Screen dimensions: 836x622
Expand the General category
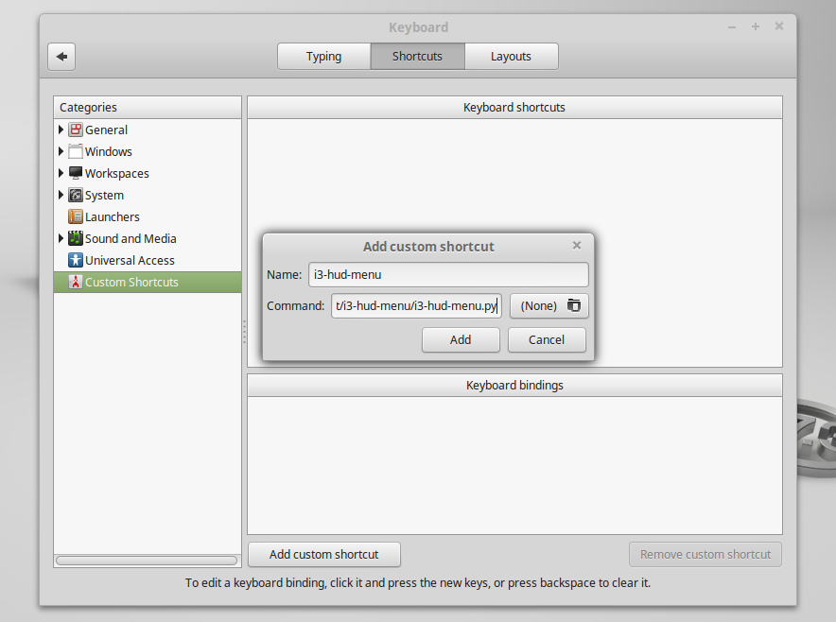tap(61, 130)
